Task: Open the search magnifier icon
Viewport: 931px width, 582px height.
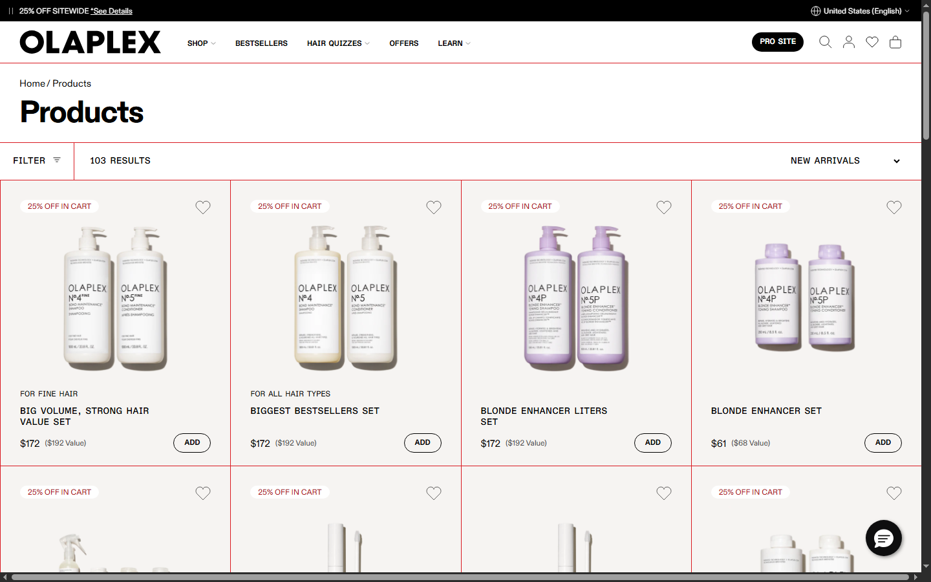Action: (825, 42)
